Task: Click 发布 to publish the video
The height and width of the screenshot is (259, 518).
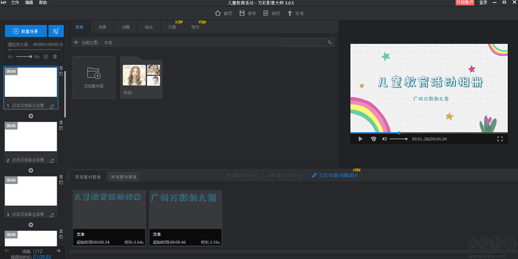Action: (x=296, y=13)
